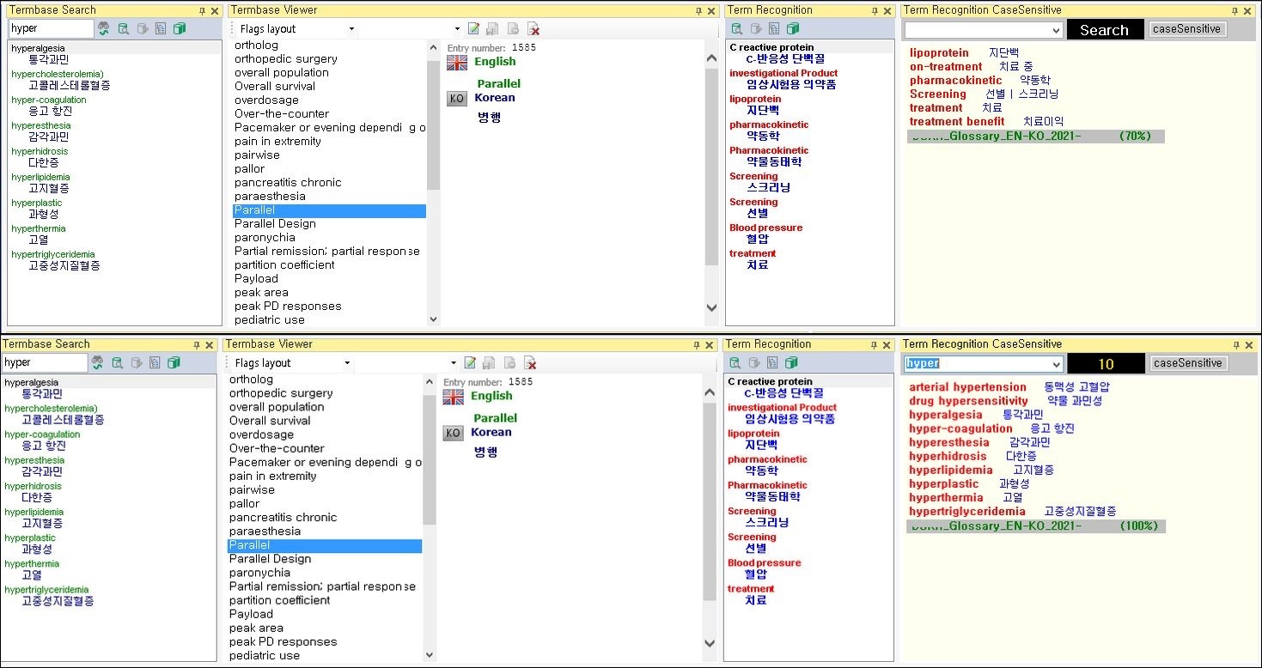This screenshot has width=1262, height=668.
Task: Expand empty search combo box next to Search button
Action: coord(1057,30)
